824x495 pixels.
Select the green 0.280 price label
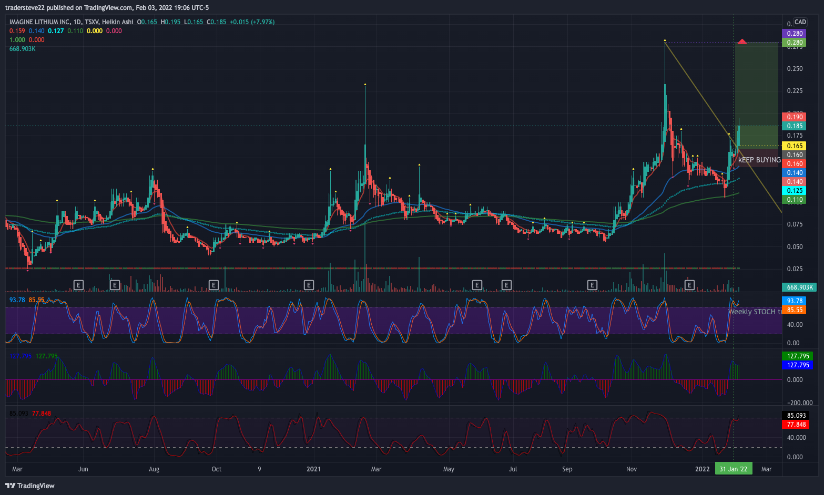(794, 42)
